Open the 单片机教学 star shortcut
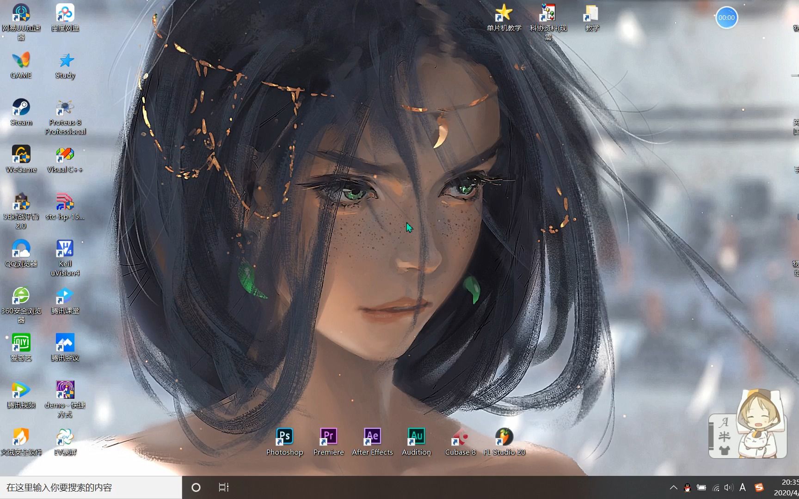 504,18
